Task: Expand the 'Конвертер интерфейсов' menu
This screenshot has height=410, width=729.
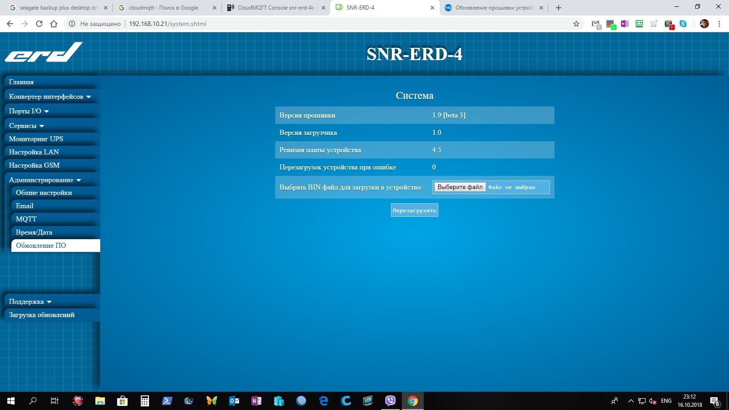Action: click(50, 97)
